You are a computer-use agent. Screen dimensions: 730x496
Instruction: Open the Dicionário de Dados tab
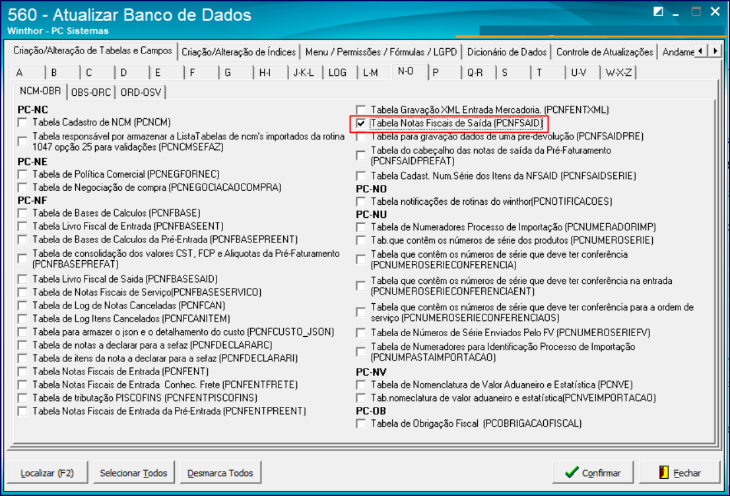(x=506, y=52)
